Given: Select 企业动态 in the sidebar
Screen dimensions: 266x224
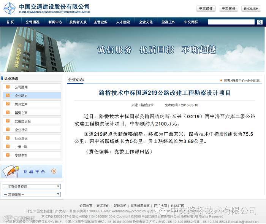Looking at the screenshot, I should click(x=32, y=95).
